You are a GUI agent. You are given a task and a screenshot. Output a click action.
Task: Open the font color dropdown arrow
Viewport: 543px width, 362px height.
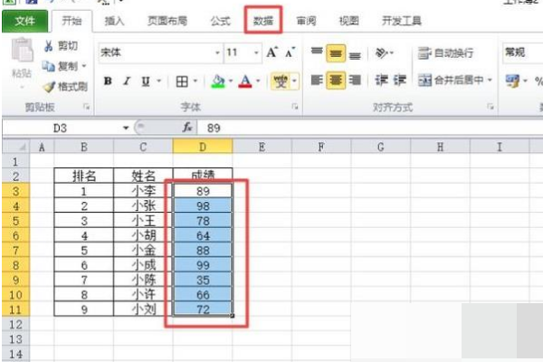258,81
